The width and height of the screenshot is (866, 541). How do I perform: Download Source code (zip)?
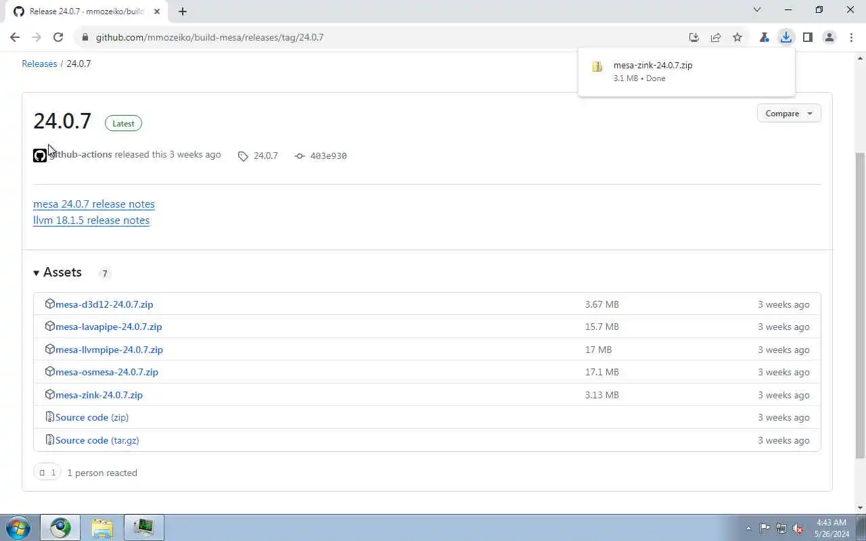click(92, 417)
